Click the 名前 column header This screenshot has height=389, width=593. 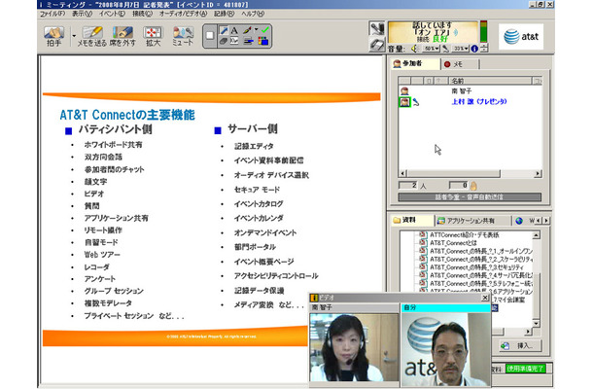click(490, 81)
